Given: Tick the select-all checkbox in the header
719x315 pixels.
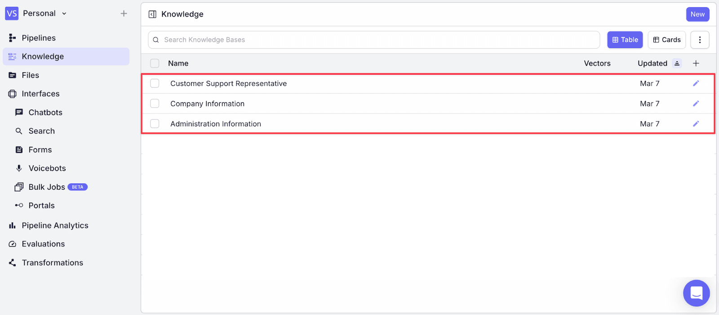Looking at the screenshot, I should (155, 63).
